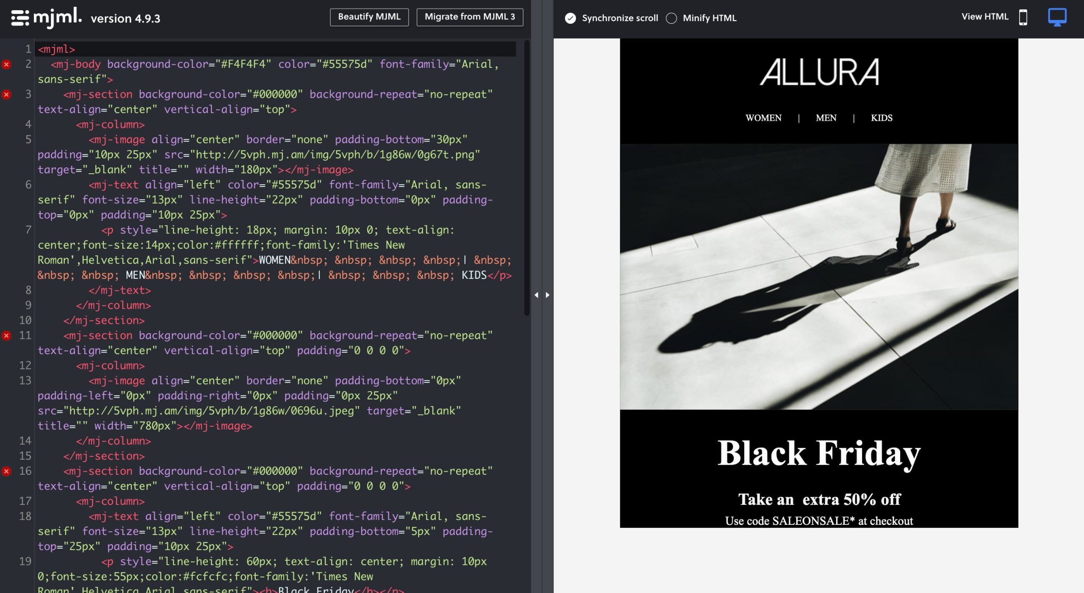The width and height of the screenshot is (1084, 593).
Task: Expand editor with right splitter arrow
Action: coord(548,295)
